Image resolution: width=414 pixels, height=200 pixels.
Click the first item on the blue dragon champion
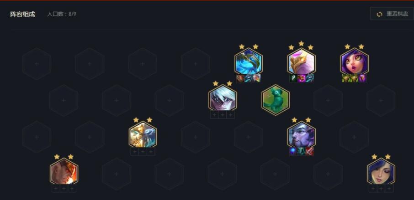[240, 78]
